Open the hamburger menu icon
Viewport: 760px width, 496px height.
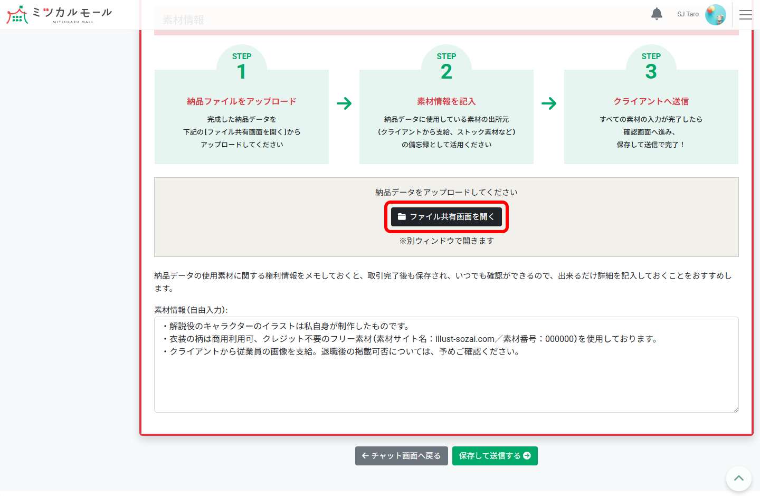coord(746,15)
